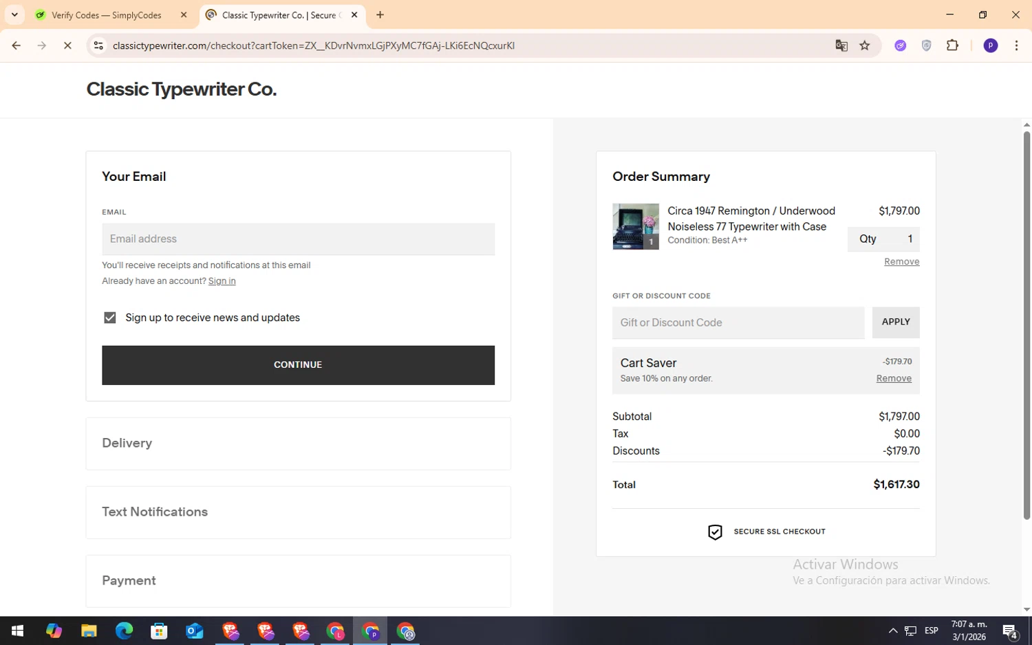Open the notification center icon
Image resolution: width=1032 pixels, height=645 pixels.
pos(1010,631)
